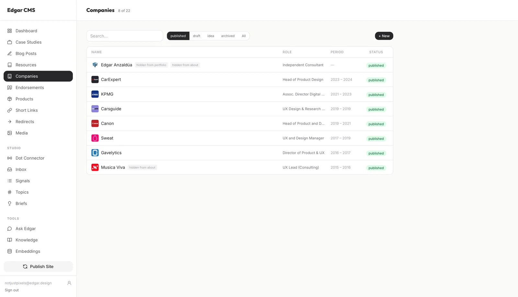Filter companies by published status

click(x=178, y=36)
